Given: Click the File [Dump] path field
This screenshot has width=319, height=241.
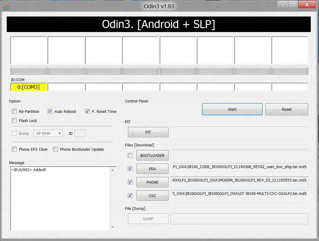Looking at the screenshot, I should (239, 219).
